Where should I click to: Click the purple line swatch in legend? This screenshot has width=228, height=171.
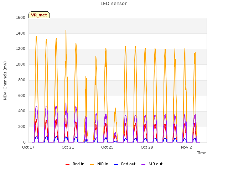(x=143, y=165)
